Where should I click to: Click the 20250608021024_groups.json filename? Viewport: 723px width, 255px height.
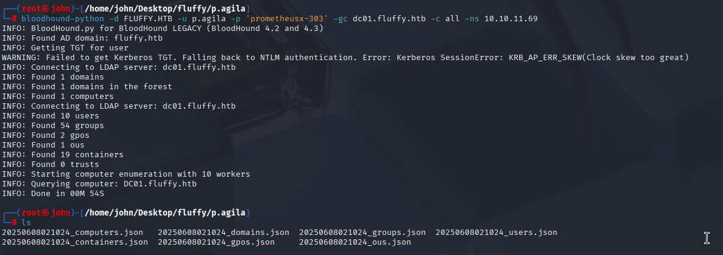click(362, 233)
